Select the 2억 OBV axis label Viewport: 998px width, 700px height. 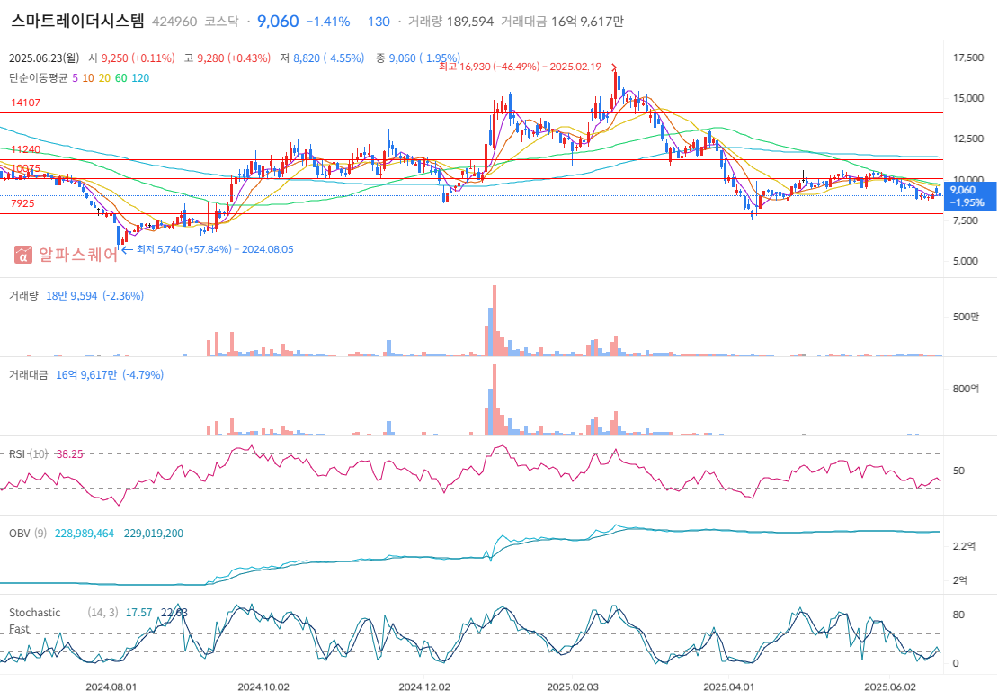pyautogui.click(x=960, y=580)
